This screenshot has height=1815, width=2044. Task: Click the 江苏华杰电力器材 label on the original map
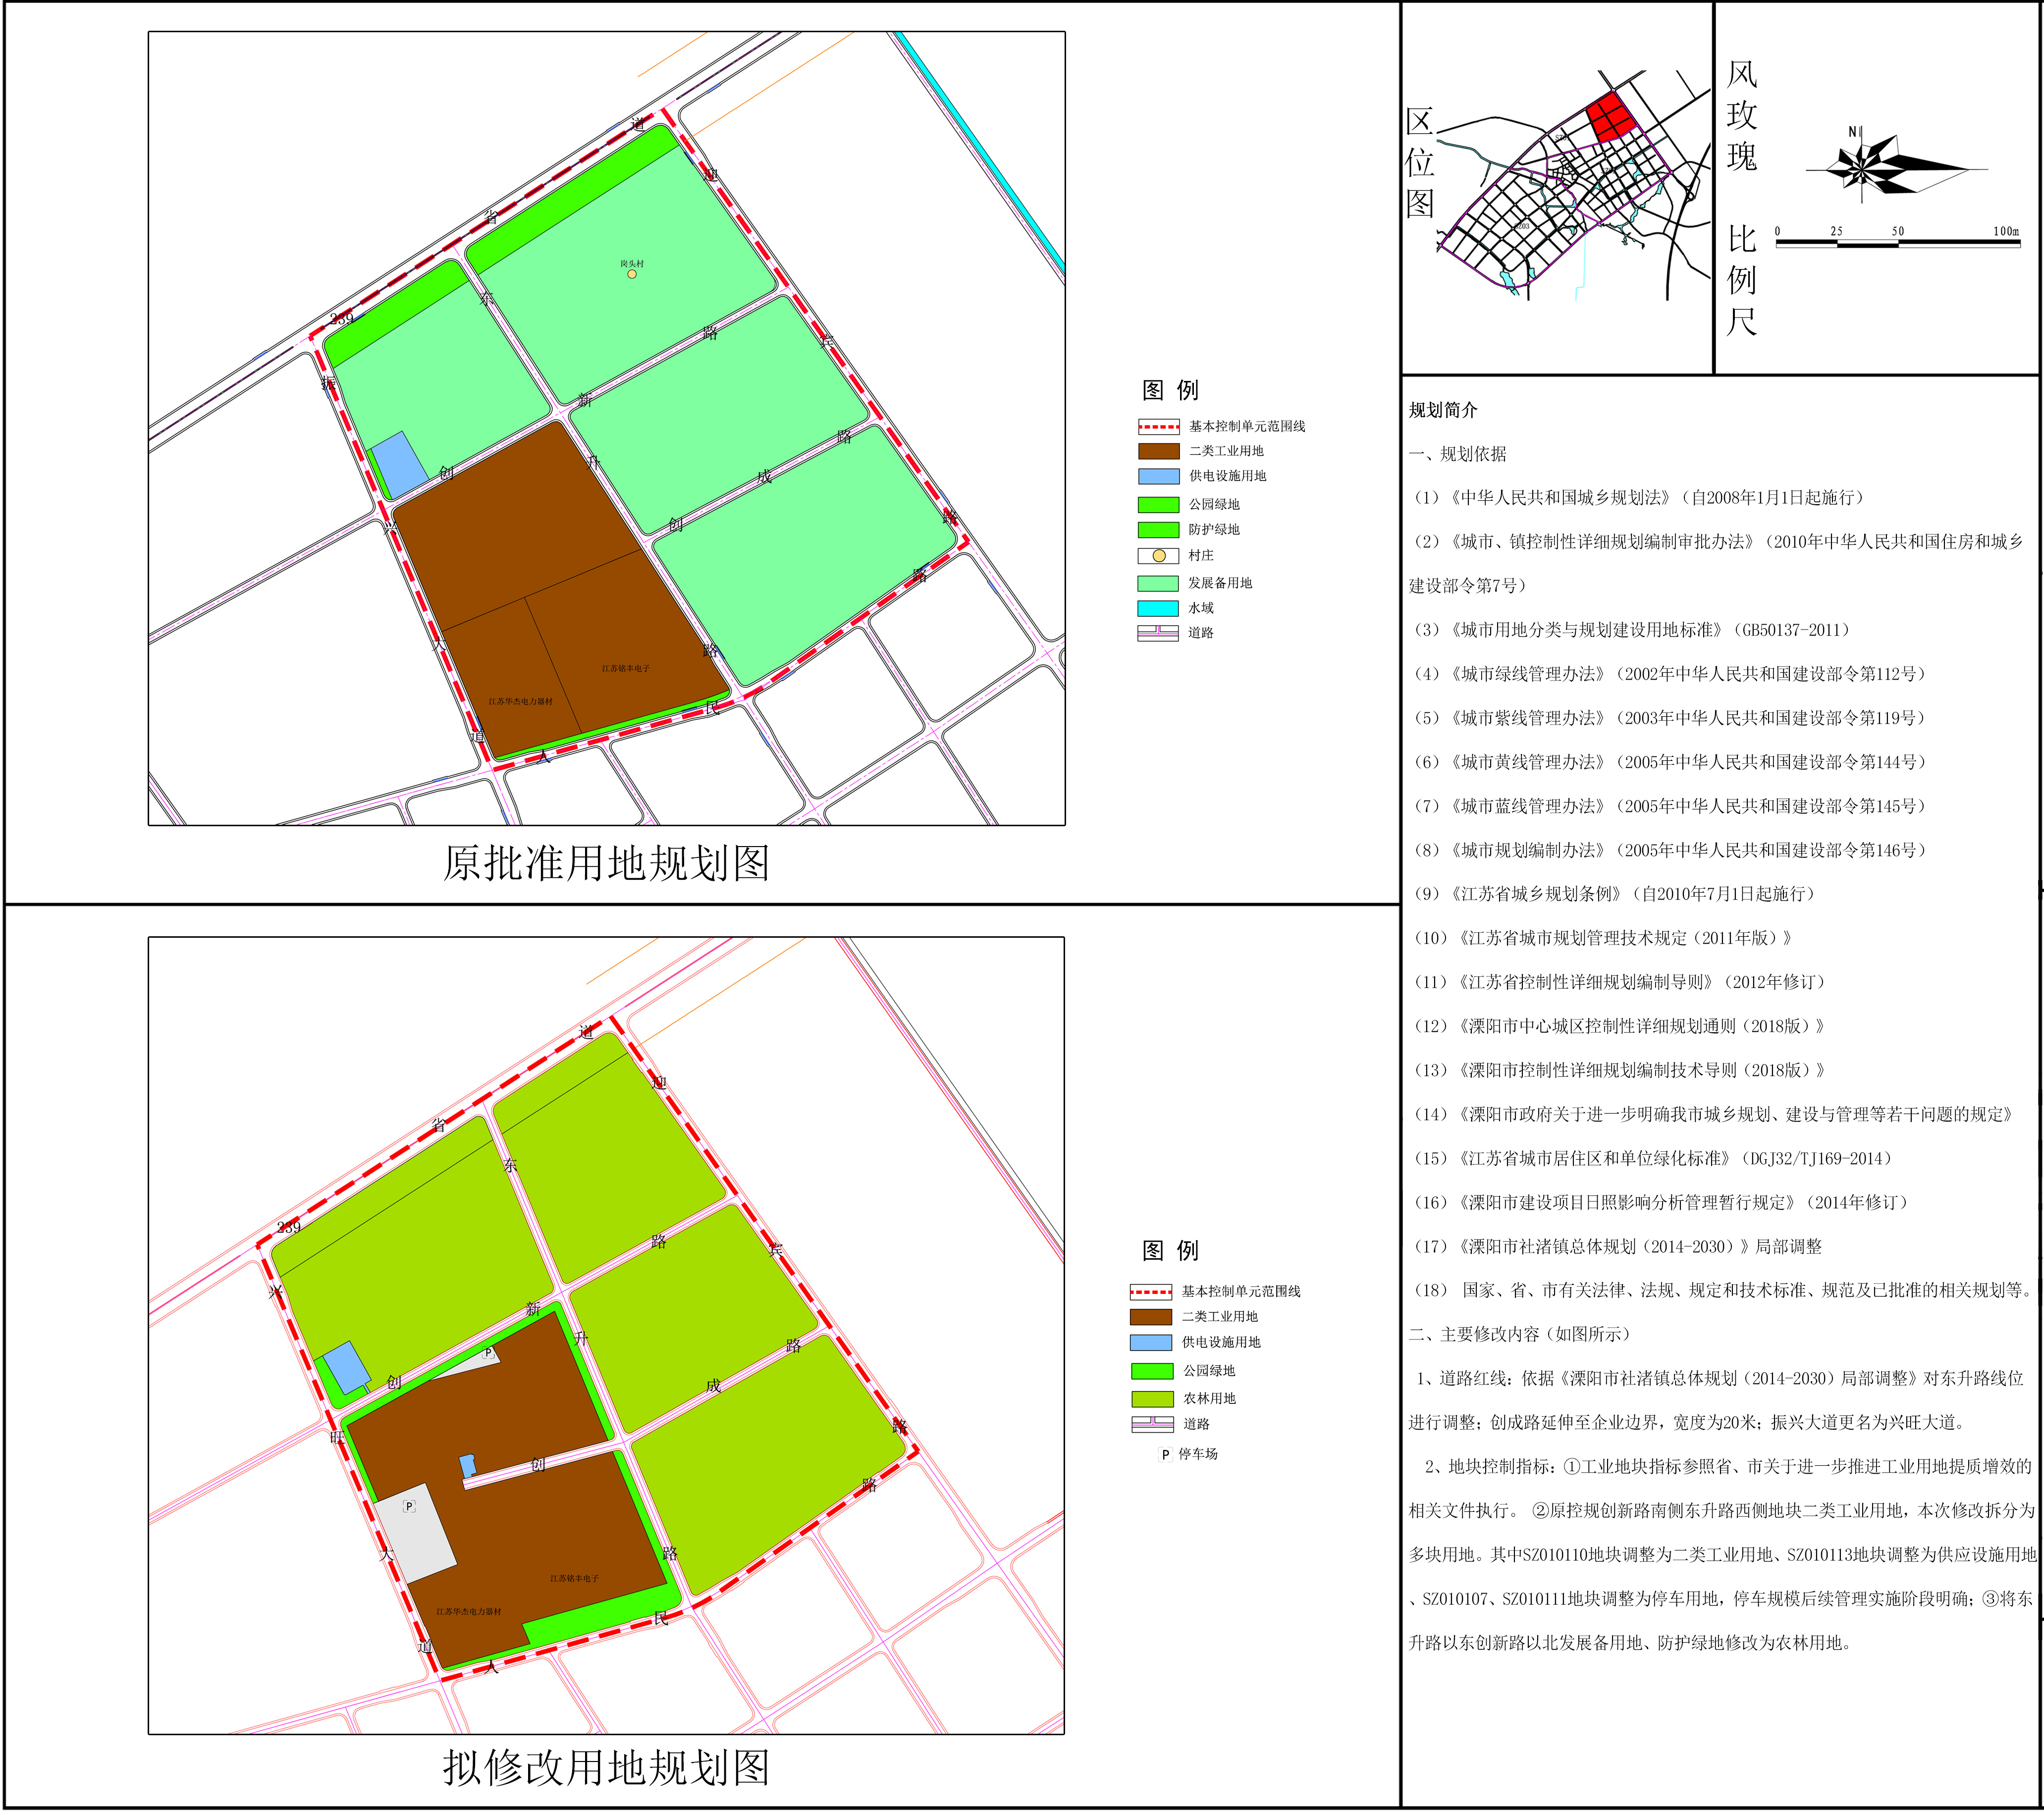coord(520,702)
